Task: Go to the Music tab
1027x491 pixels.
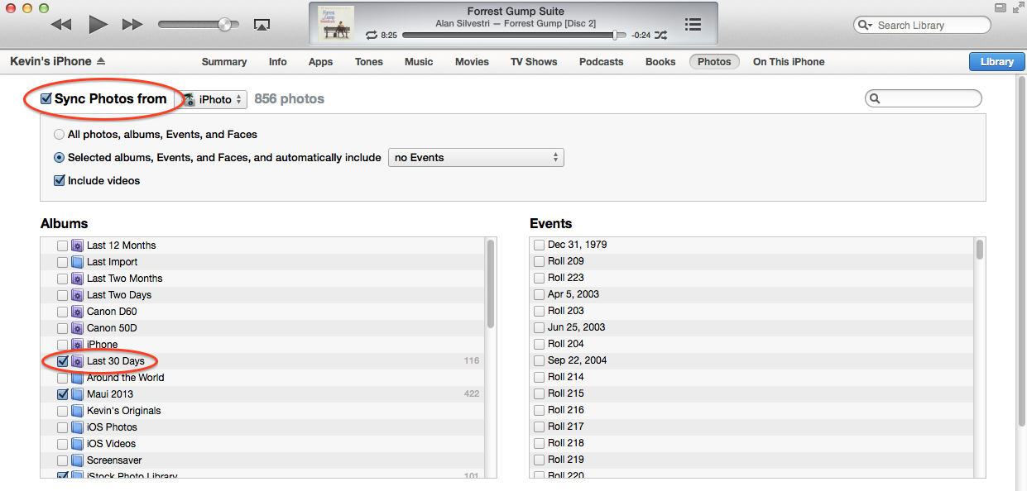Action: tap(419, 62)
